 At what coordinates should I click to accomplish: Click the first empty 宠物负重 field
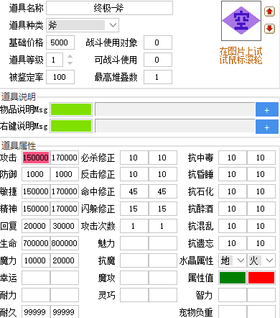[x=233, y=312]
